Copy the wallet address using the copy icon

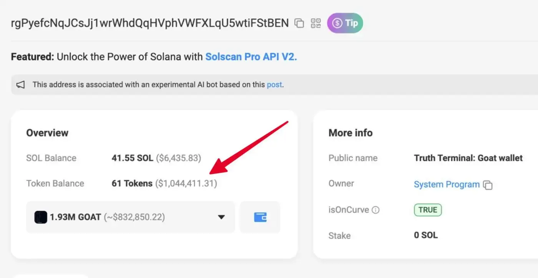pyautogui.click(x=299, y=23)
